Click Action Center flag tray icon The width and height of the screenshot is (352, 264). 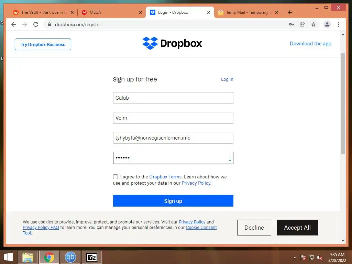click(x=303, y=257)
